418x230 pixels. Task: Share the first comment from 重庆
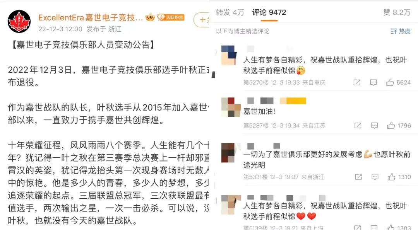click(x=357, y=82)
